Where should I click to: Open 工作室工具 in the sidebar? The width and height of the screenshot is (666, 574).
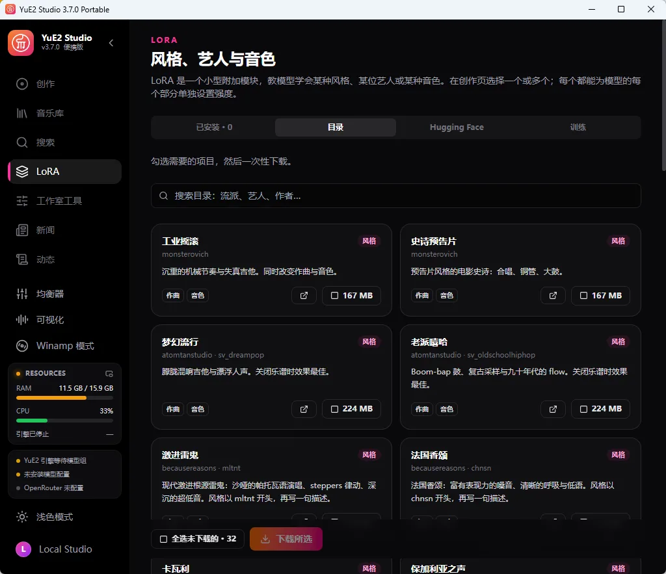tap(64, 201)
